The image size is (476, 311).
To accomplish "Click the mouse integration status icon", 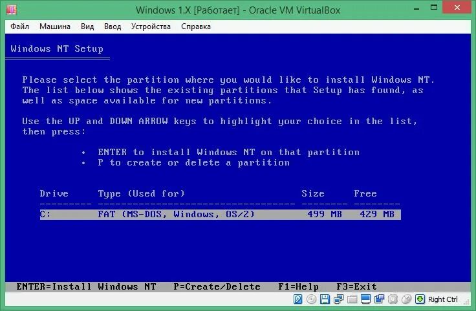I will click(x=406, y=299).
